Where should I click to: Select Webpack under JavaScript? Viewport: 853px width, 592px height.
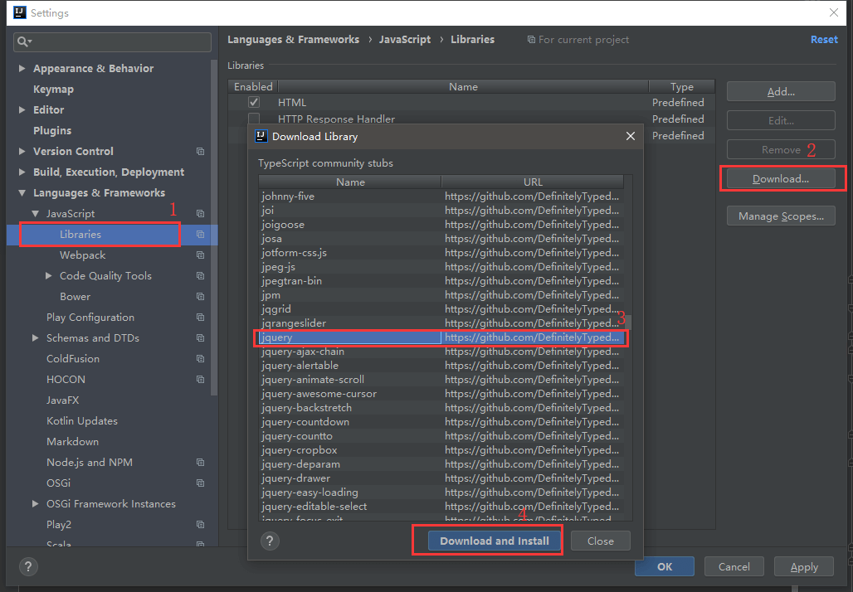83,255
